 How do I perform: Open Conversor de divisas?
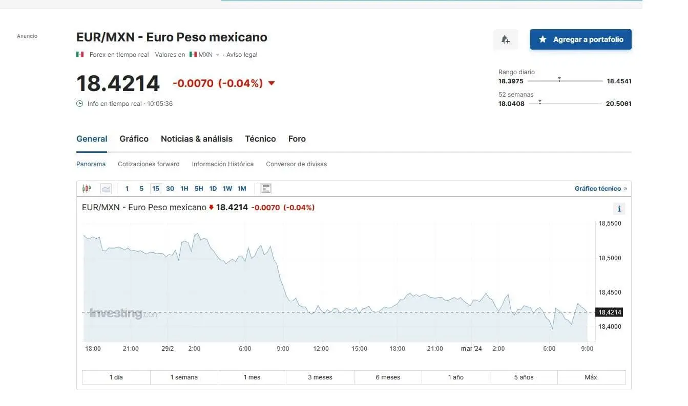pos(296,164)
